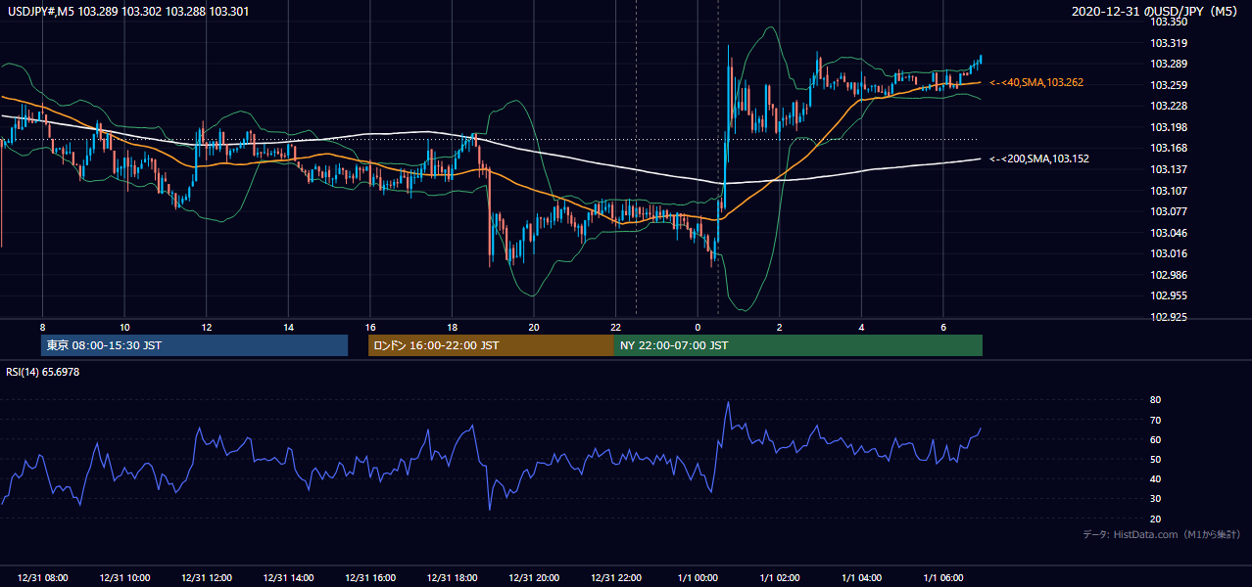Click RSI scale value 70
The image size is (1252, 587).
[1156, 420]
